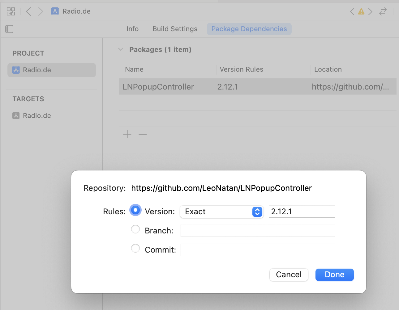The width and height of the screenshot is (399, 310).
Task: Add a package with the plus button
Action: (x=127, y=134)
